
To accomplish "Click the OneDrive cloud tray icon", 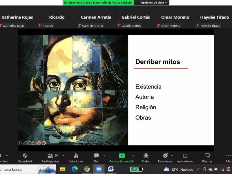I will 211,169.
